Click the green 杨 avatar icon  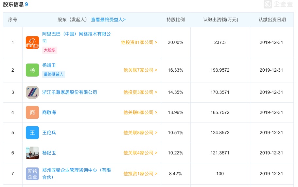(32, 70)
